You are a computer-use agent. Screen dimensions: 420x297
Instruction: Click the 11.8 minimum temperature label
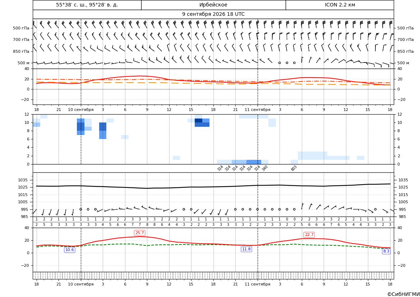[x=246, y=249]
